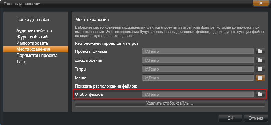271x125 pixels.
Task: Open the Тест sidebar entry
Action: tap(21, 61)
